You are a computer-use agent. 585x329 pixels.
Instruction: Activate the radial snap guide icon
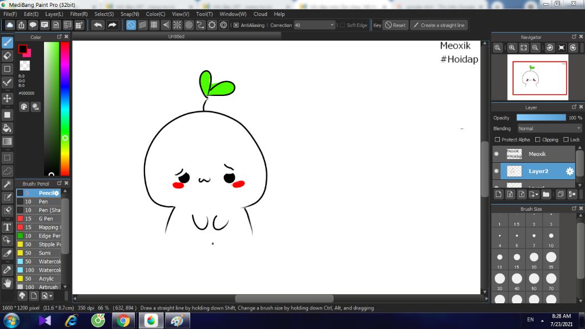[x=177, y=25]
